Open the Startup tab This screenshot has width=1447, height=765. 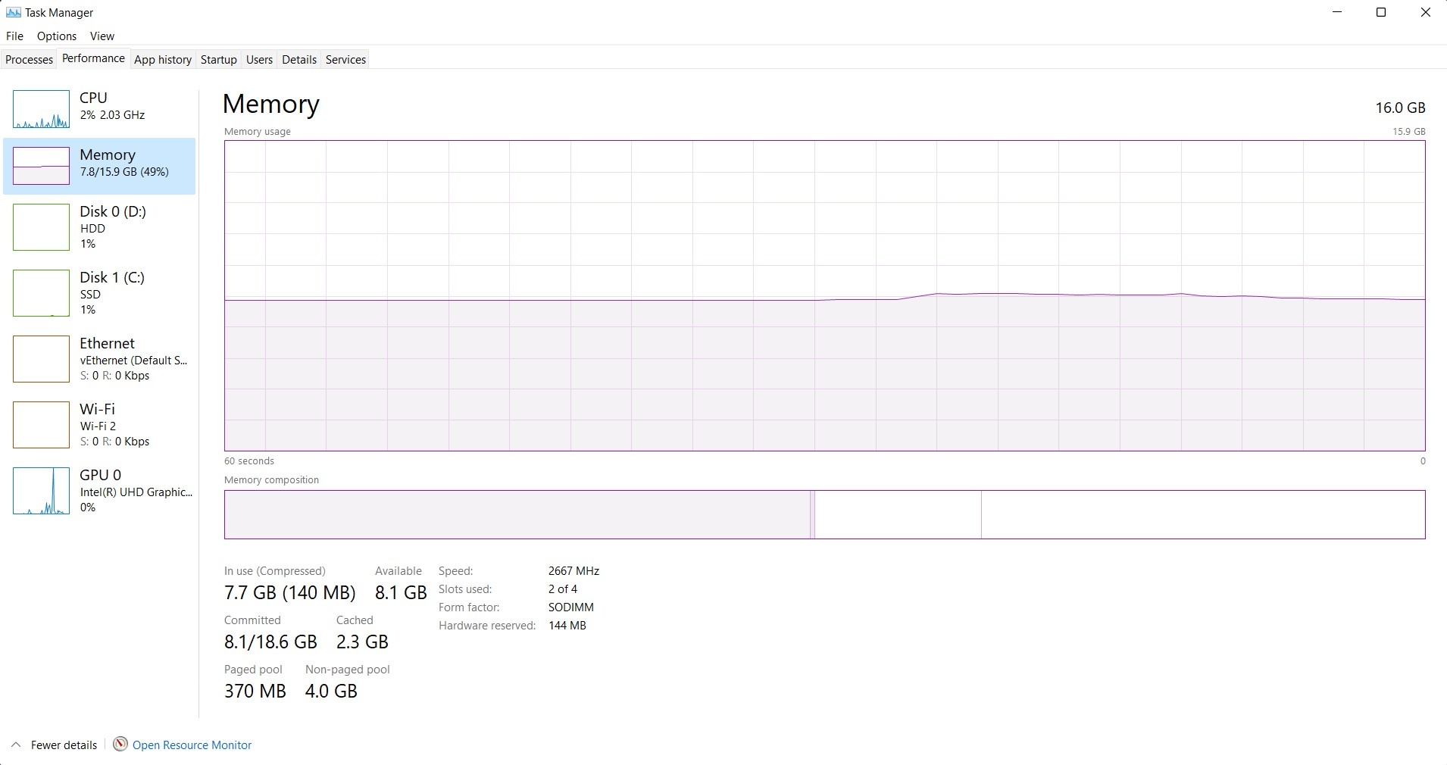218,59
